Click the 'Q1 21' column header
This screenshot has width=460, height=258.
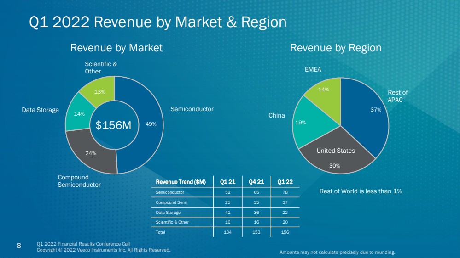pyautogui.click(x=227, y=182)
